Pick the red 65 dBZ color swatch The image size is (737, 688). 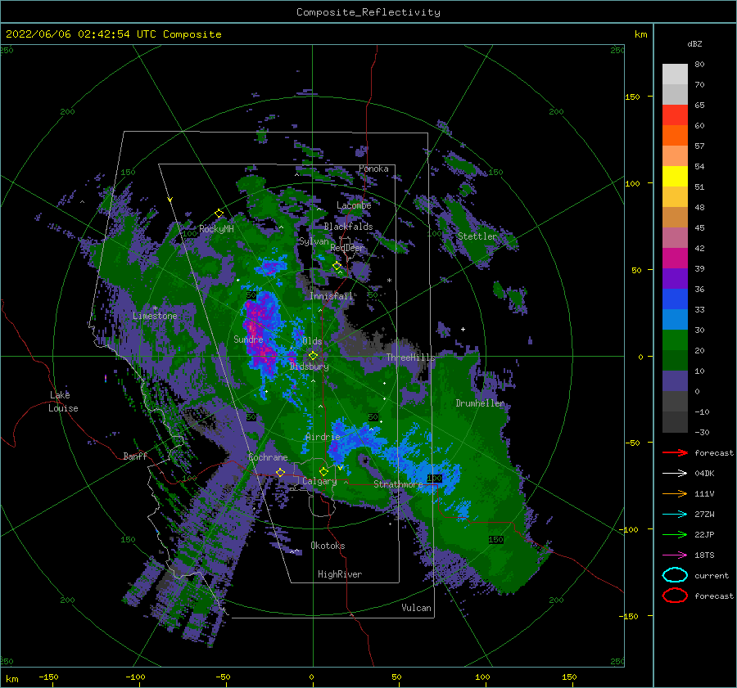tap(675, 115)
